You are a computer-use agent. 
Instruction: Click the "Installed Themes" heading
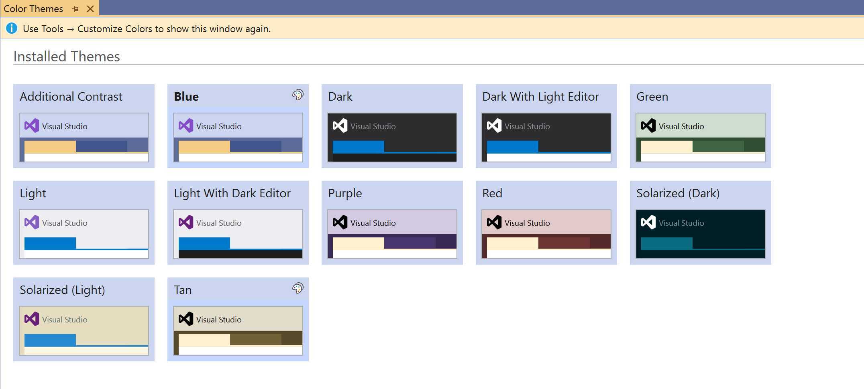coord(67,57)
